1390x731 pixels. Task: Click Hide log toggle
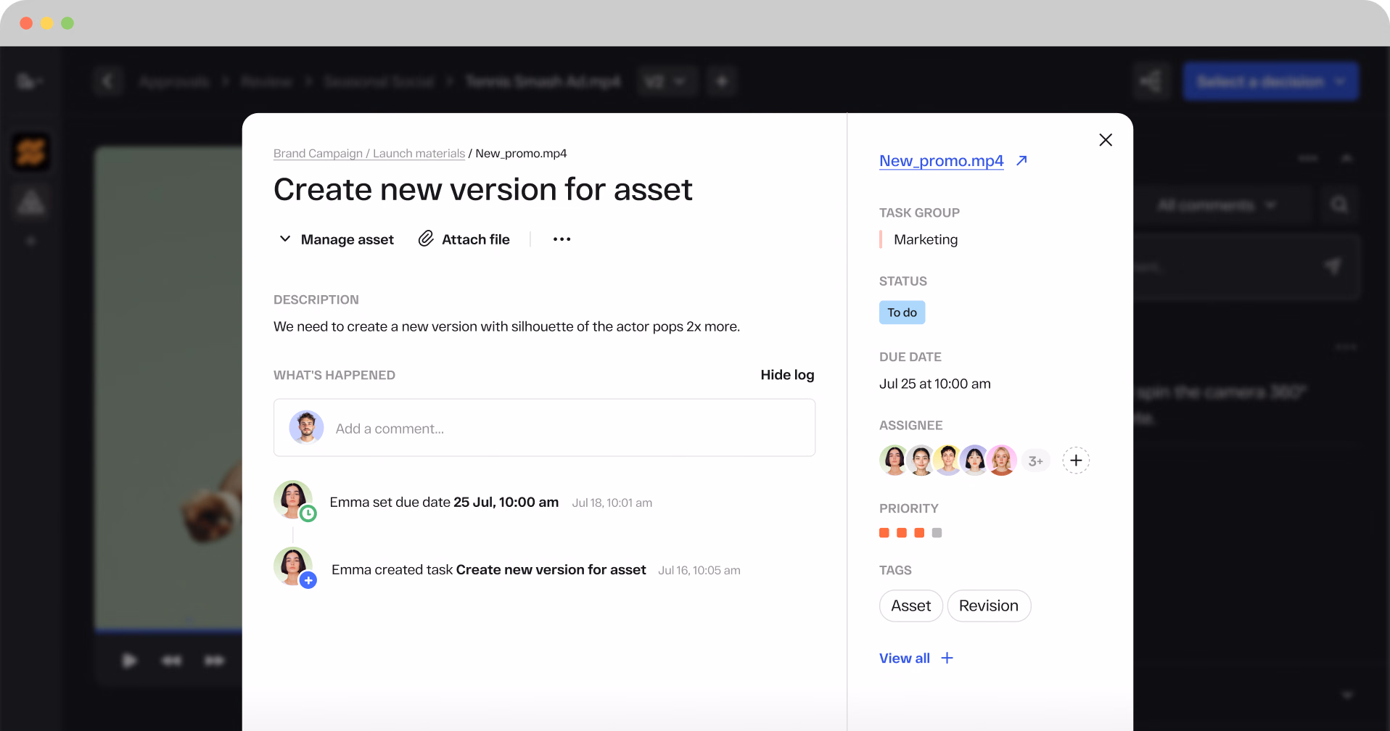click(x=787, y=375)
